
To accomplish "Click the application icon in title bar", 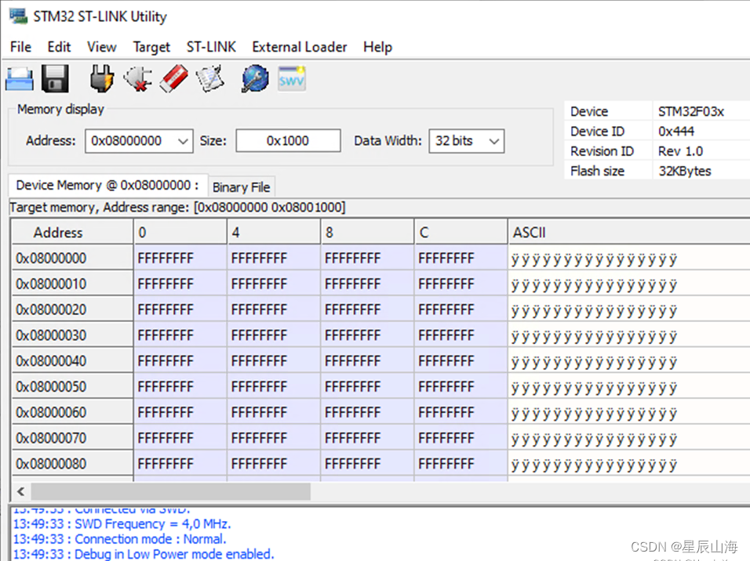I will 18,16.
